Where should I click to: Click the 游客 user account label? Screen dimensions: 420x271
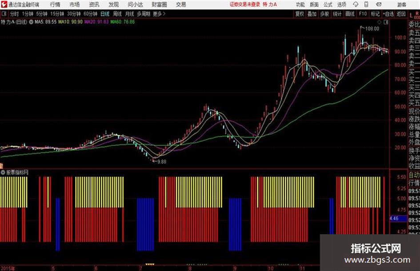(401, 4)
